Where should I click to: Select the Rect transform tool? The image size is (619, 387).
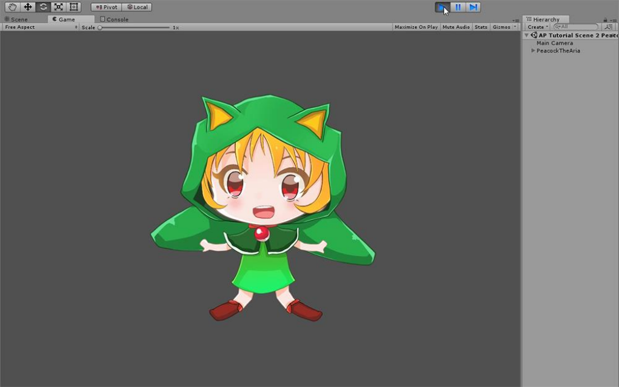click(74, 7)
